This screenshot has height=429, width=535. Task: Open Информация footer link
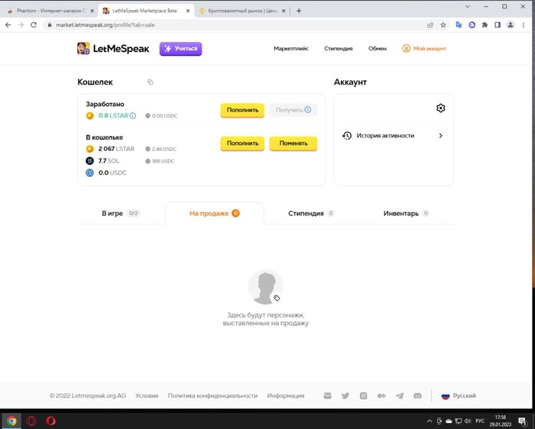[x=286, y=395]
